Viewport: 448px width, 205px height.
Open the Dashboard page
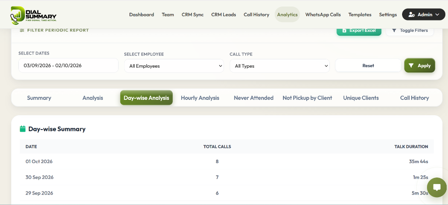tap(141, 14)
